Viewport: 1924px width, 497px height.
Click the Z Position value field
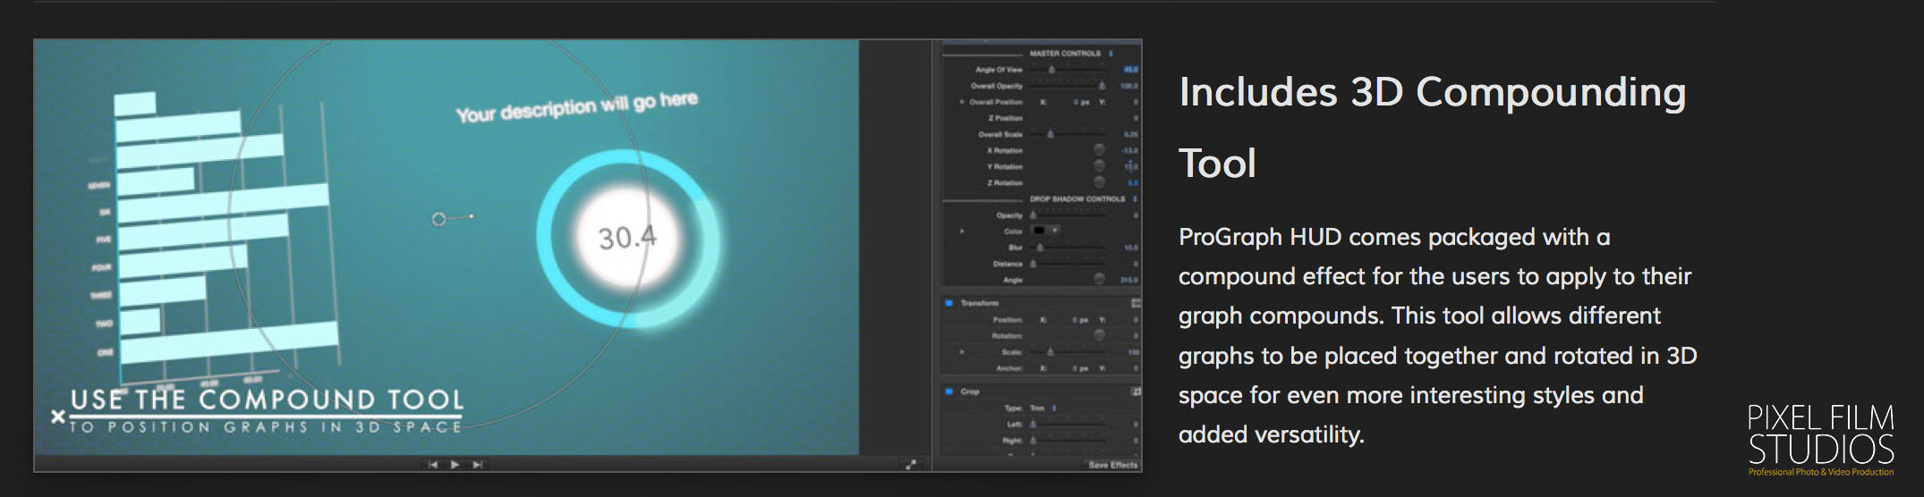[1135, 118]
